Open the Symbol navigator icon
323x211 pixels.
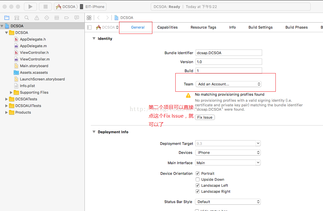tap(17, 18)
